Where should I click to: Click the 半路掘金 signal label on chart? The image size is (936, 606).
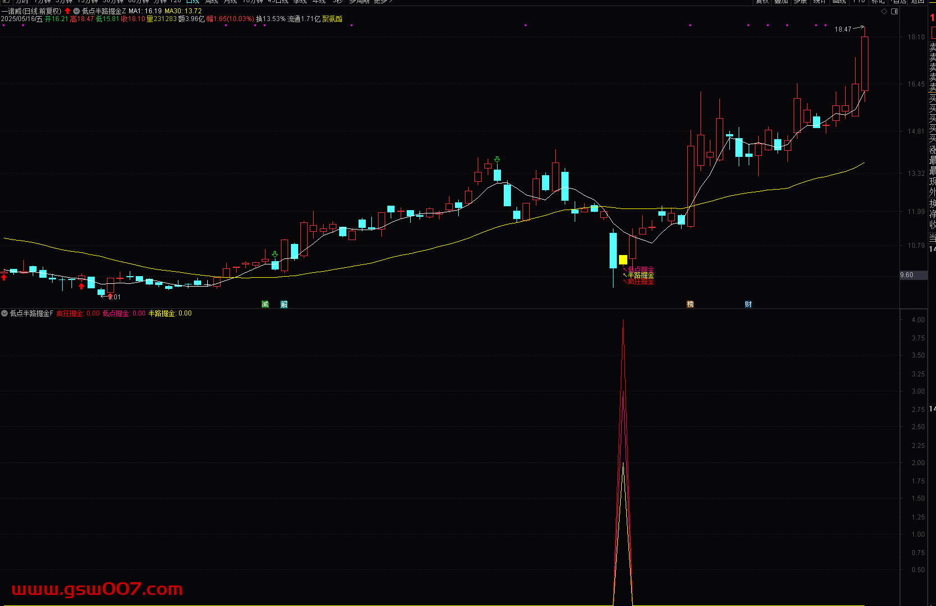[x=641, y=275]
